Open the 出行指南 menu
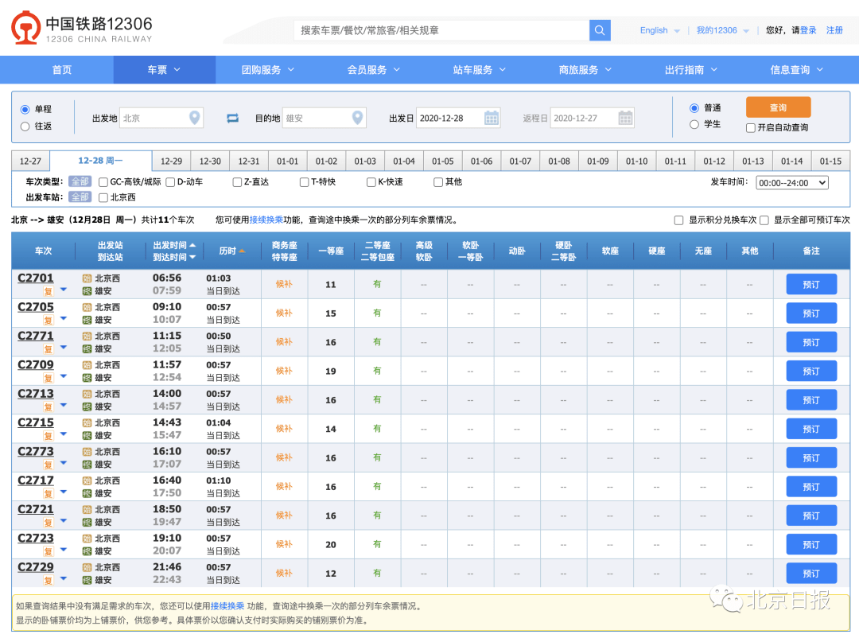 pos(686,69)
